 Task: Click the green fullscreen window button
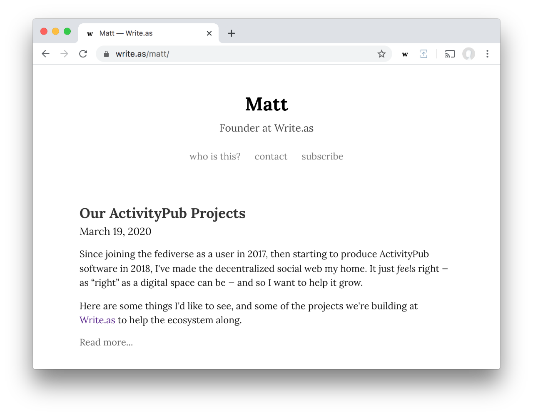point(67,31)
